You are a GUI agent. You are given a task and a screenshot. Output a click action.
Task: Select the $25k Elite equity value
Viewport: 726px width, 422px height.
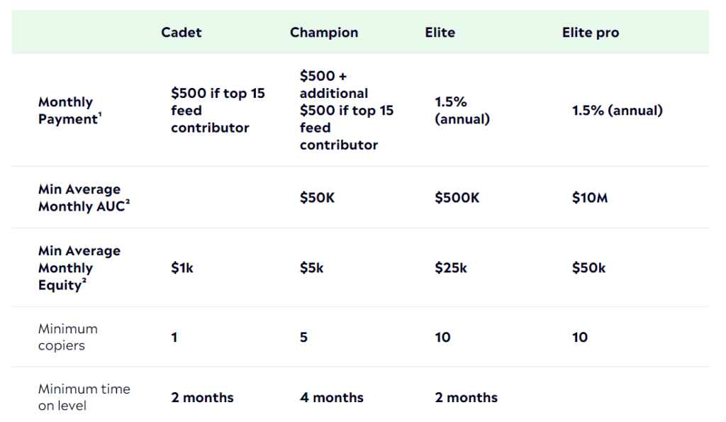pyautogui.click(x=451, y=268)
